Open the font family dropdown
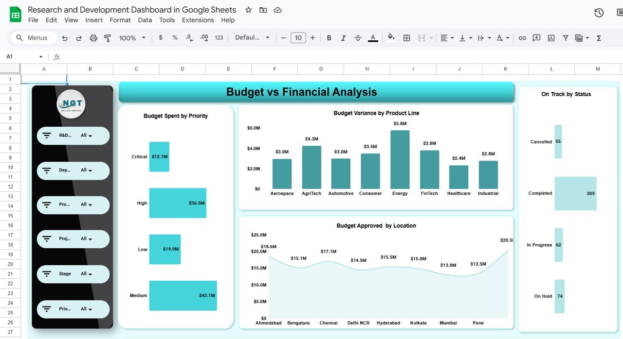 click(252, 37)
